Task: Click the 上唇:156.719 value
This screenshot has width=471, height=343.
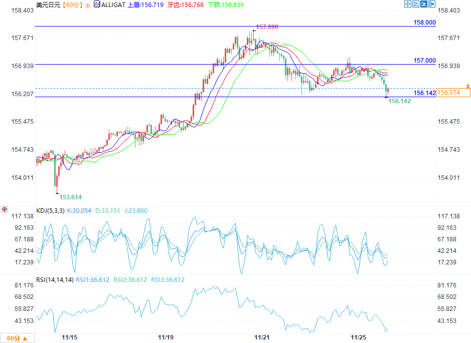Action: [x=145, y=5]
